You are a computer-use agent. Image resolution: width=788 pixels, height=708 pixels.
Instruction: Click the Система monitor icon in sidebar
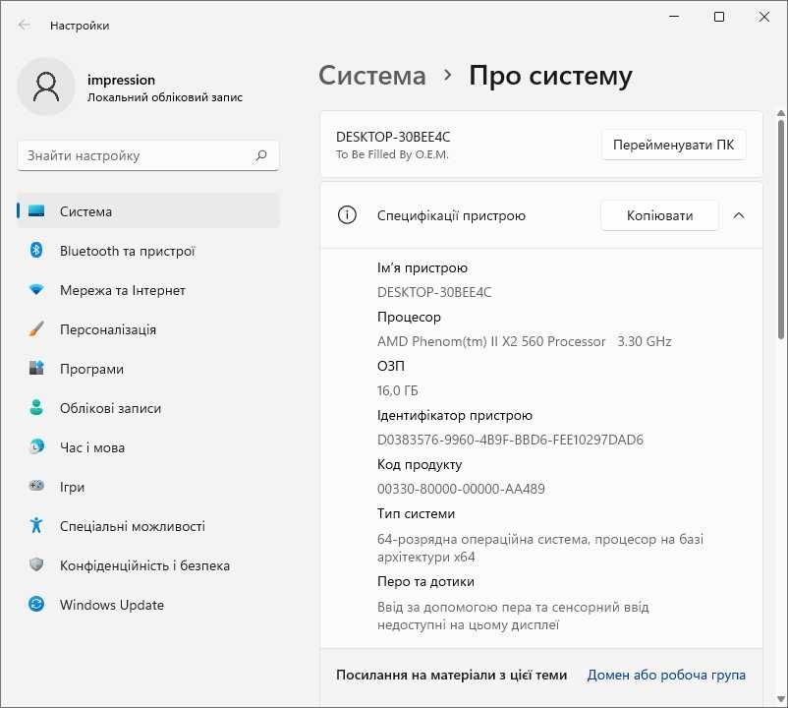(36, 210)
